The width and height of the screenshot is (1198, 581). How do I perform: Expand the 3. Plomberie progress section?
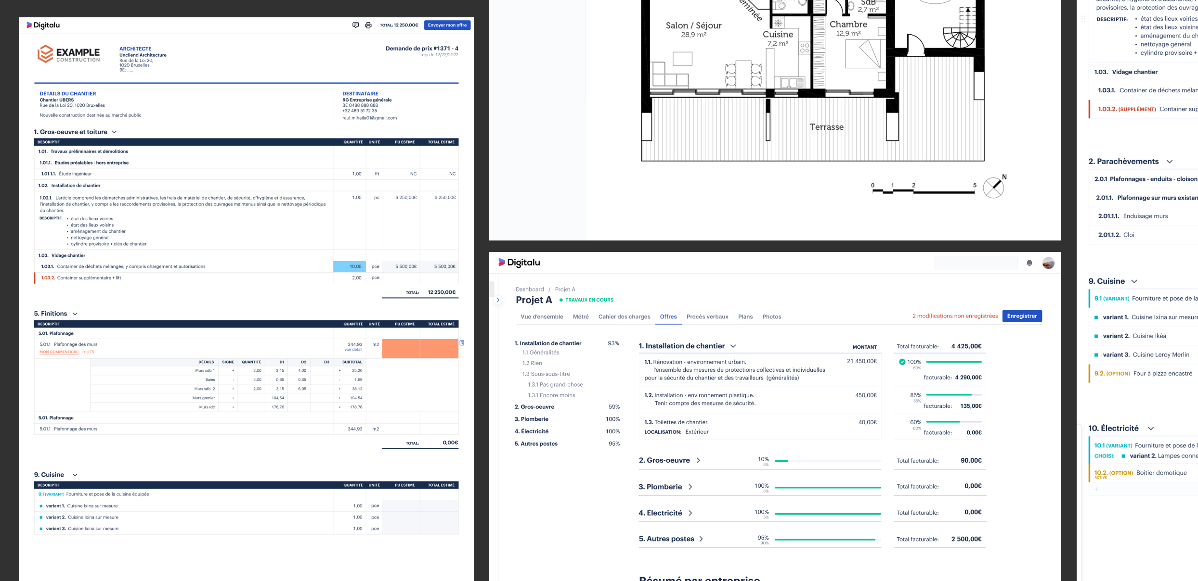(x=690, y=487)
